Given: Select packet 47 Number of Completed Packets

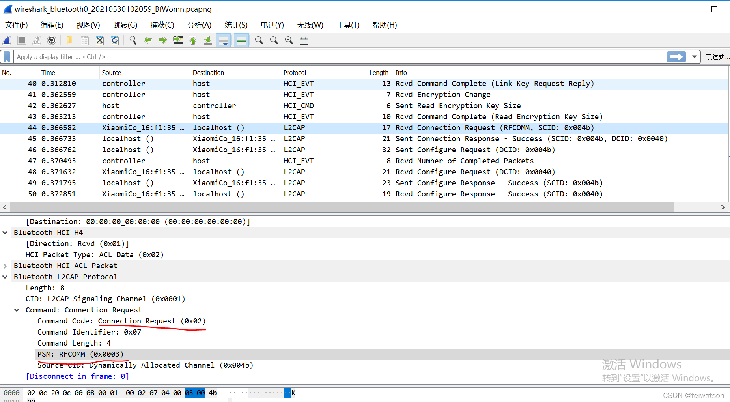Looking at the screenshot, I should (364, 161).
